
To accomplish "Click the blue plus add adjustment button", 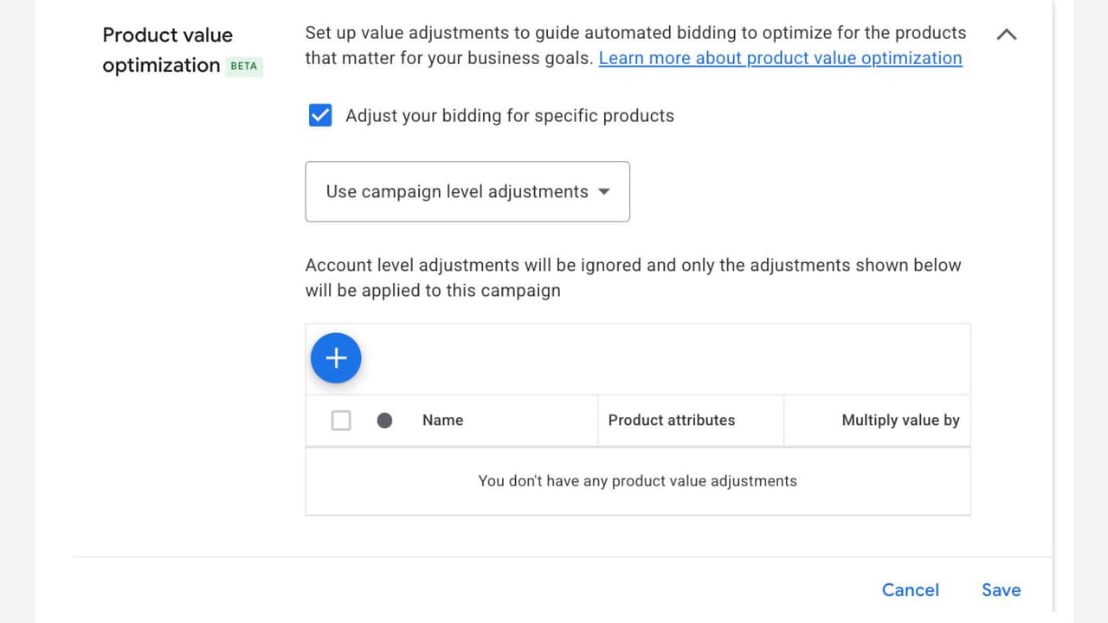I will pyautogui.click(x=336, y=357).
